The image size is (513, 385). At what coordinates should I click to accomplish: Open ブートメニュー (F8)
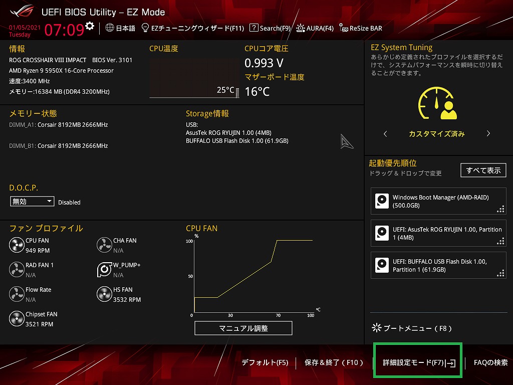(x=412, y=328)
